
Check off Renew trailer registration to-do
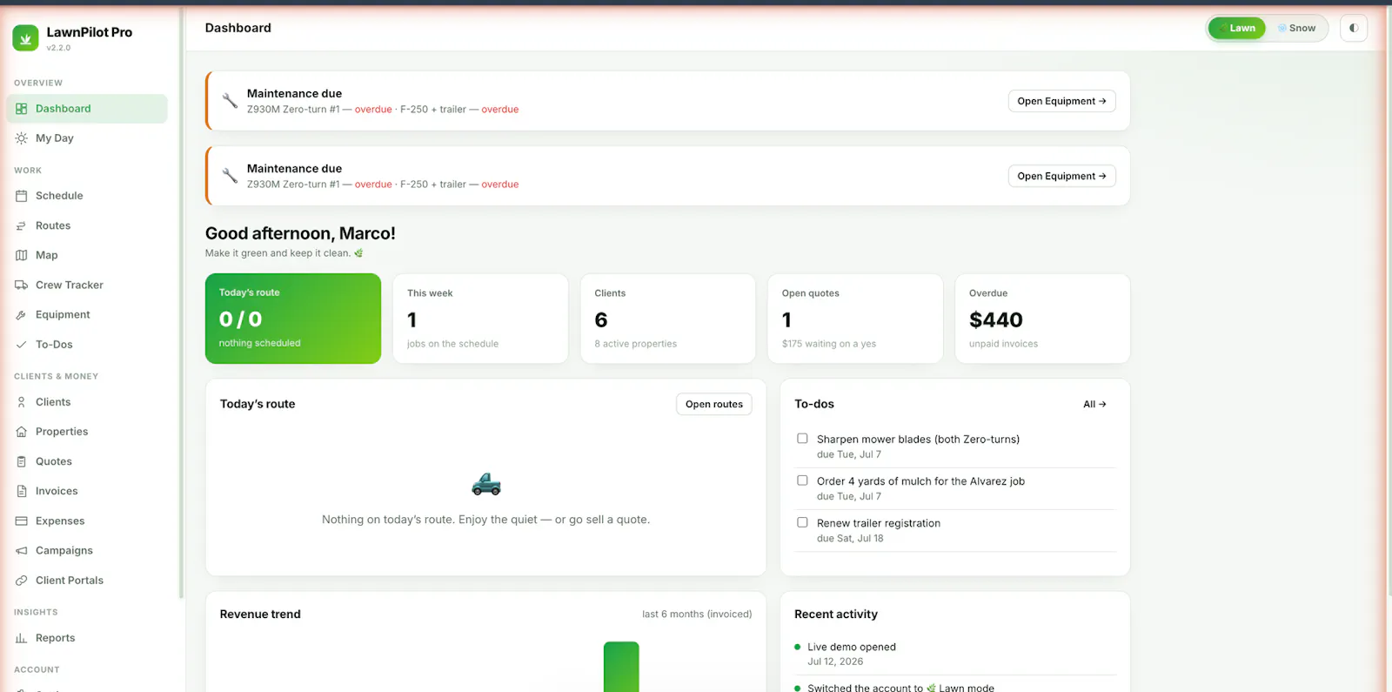pos(802,522)
